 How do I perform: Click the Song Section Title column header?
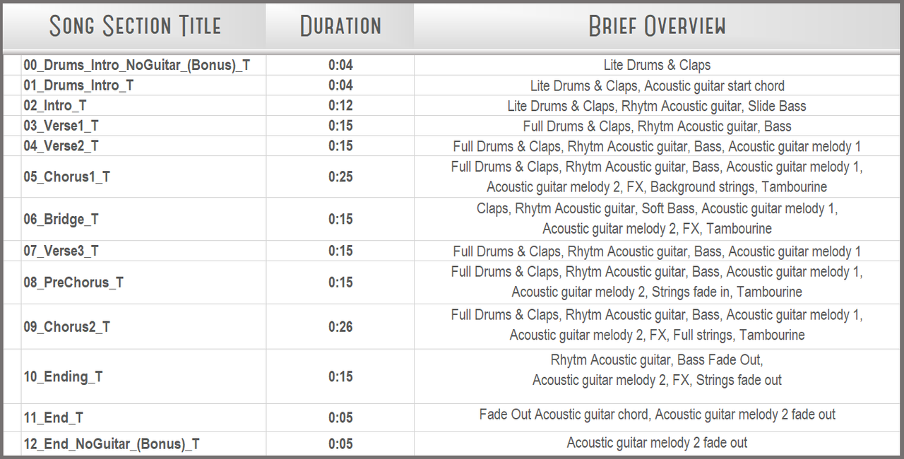pyautogui.click(x=135, y=26)
